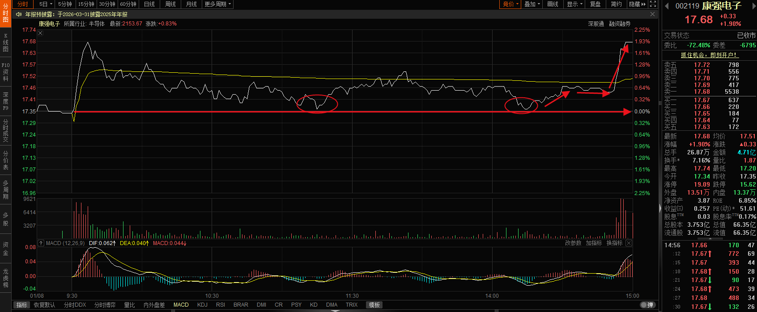
Task: Open 分时成交 sidebar section
Action: tap(5, 131)
